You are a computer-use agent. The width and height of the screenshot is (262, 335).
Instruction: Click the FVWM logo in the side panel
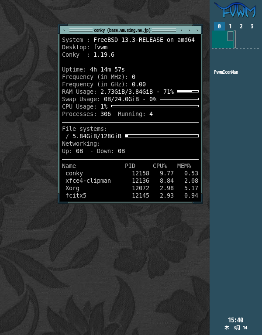pyautogui.click(x=235, y=10)
